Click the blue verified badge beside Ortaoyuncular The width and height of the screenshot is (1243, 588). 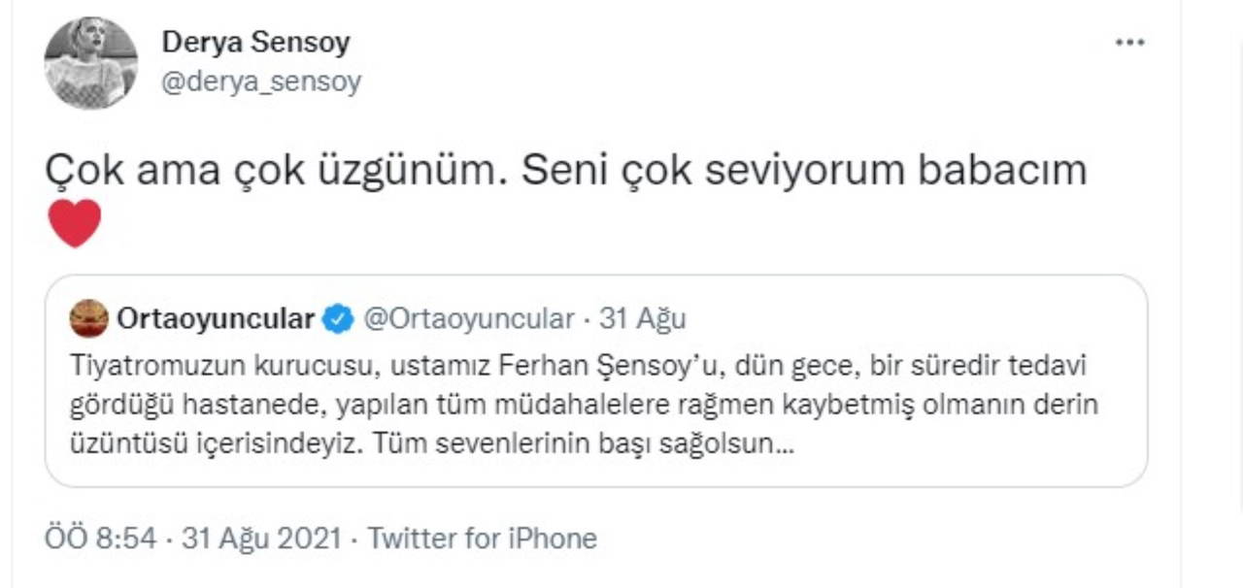pos(338,318)
